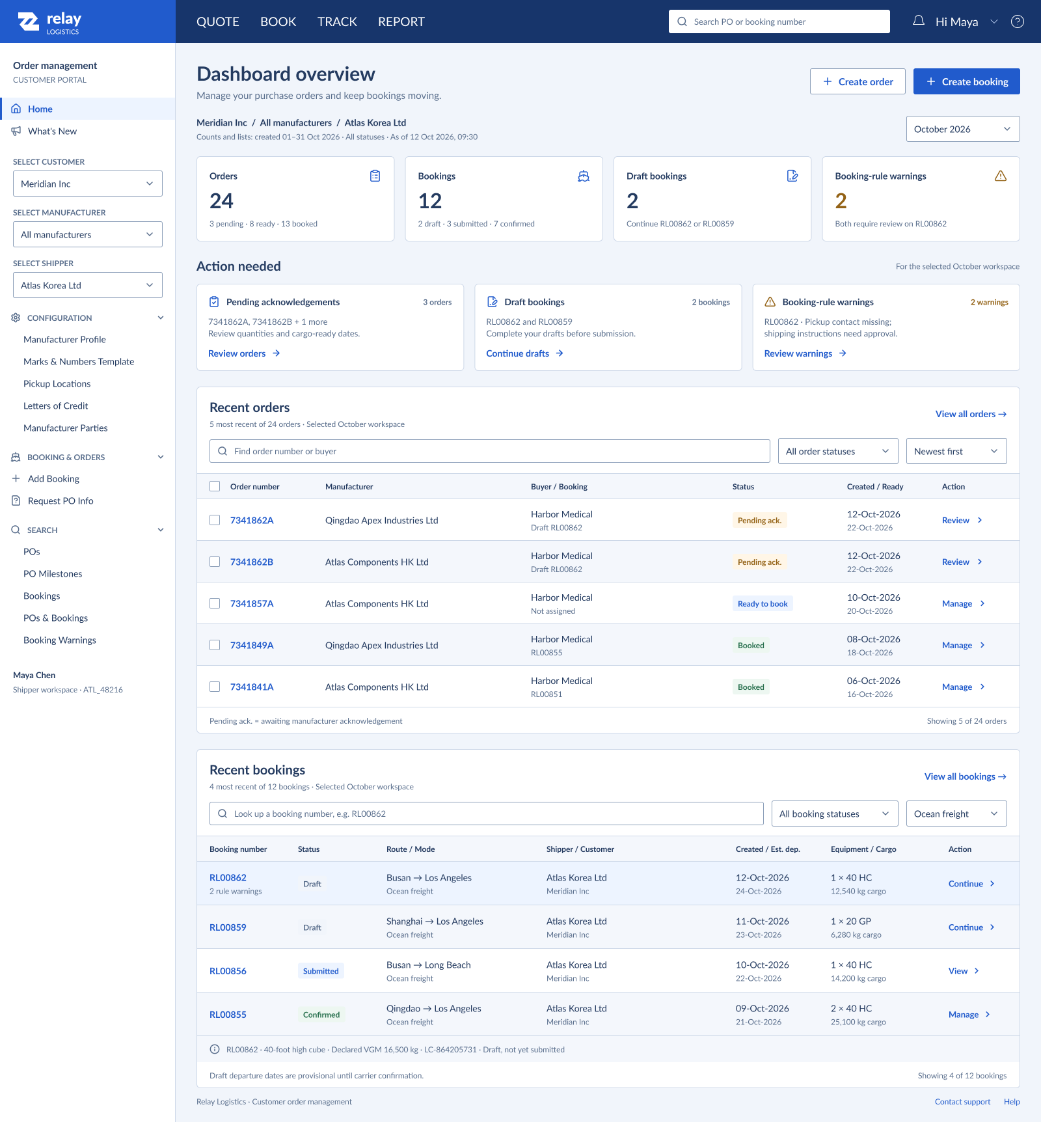Click the Pending acknowledgements clipboard-check icon

coord(214,302)
